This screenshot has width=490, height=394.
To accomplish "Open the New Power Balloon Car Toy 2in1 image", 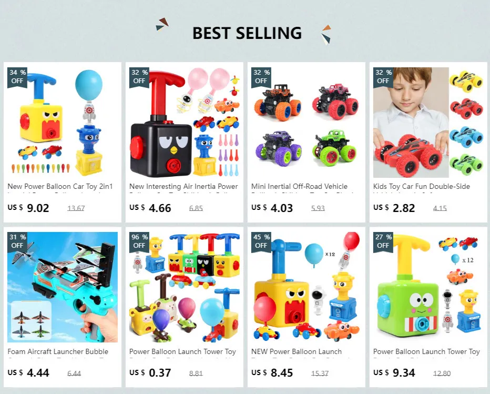I will coord(63,123).
